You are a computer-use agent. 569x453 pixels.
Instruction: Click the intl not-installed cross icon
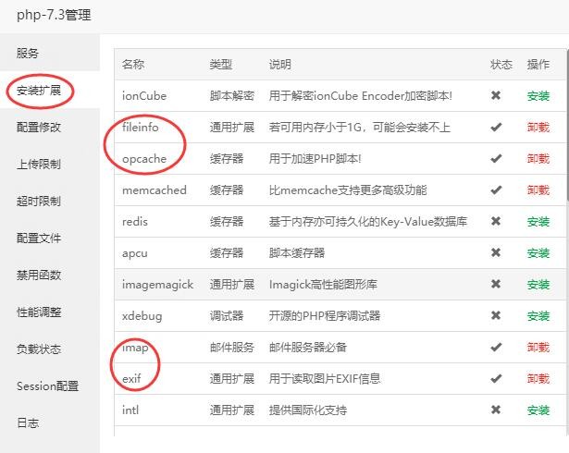pos(496,410)
